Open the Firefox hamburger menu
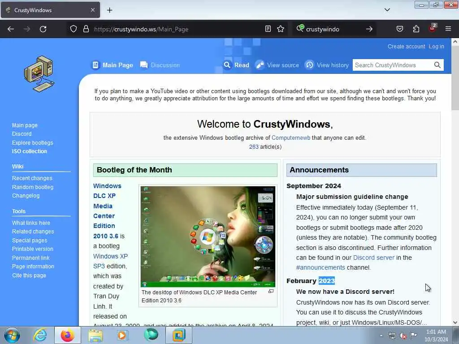This screenshot has height=344, width=459. (x=448, y=29)
